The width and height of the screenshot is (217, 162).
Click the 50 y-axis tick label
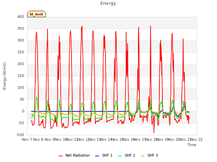[x=22, y=100]
